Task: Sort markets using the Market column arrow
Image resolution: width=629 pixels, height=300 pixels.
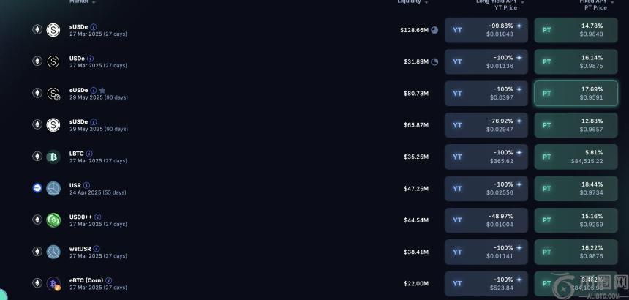Action: (x=94, y=2)
